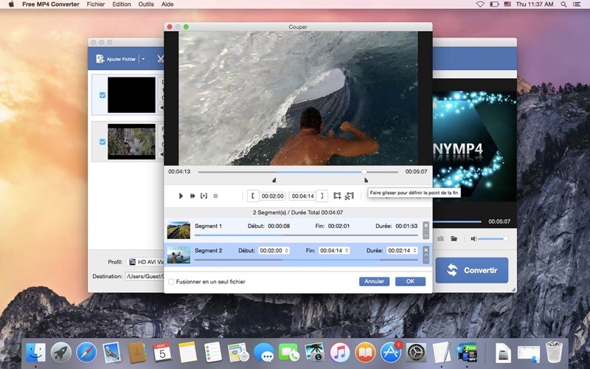590x369 pixels.
Task: Click Segment 2 Début time stepper
Action: coord(286,251)
